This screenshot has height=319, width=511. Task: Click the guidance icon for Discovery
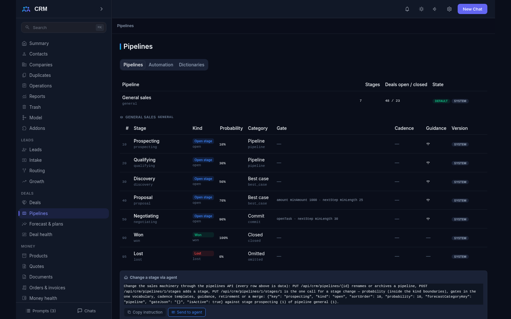[x=428, y=182]
